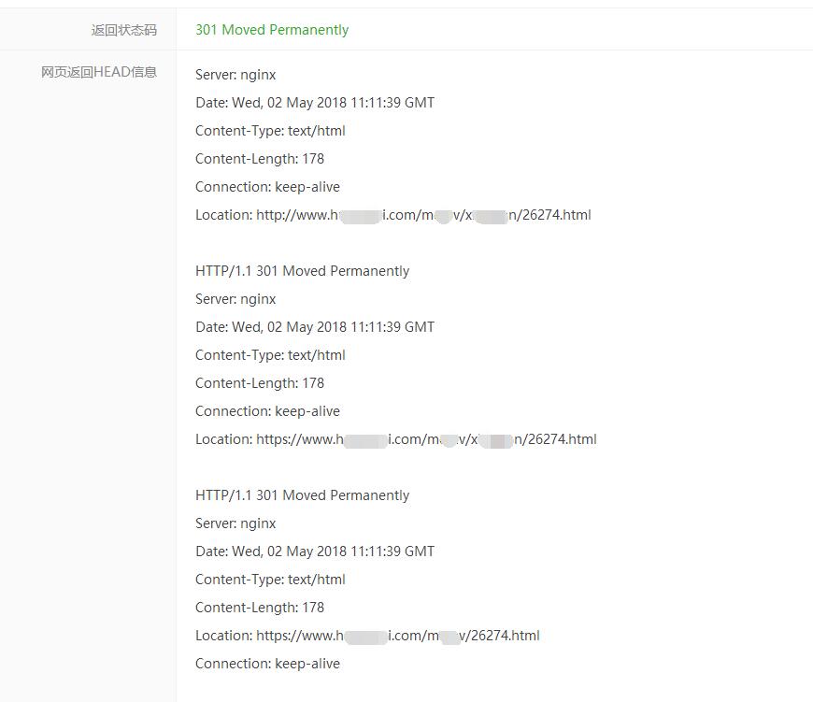
Task: Click the first http:// Location URL
Action: point(423,215)
